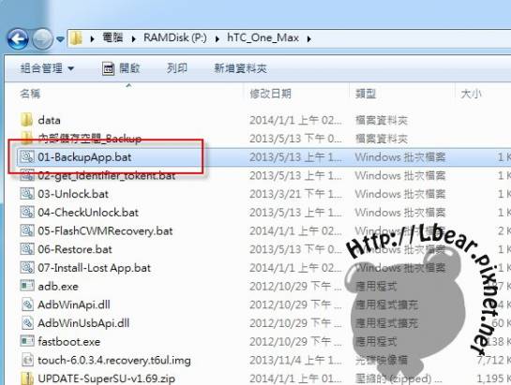Select 01-BackupApp.bat batch file icon
The width and height of the screenshot is (511, 385).
coord(27,157)
